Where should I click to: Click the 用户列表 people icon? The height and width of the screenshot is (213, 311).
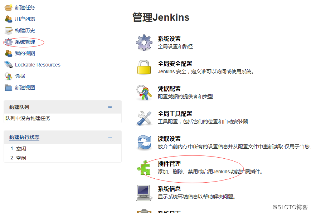pos(9,19)
